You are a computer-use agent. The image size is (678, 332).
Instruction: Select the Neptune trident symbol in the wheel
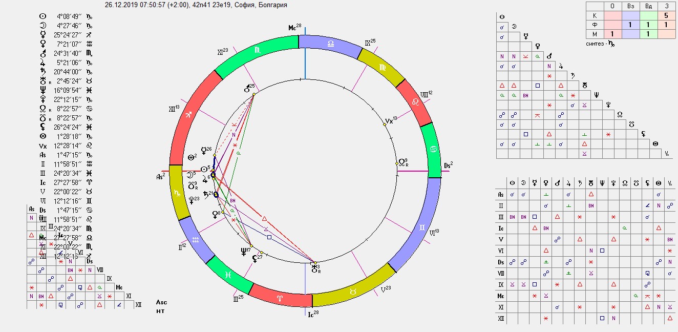243,252
